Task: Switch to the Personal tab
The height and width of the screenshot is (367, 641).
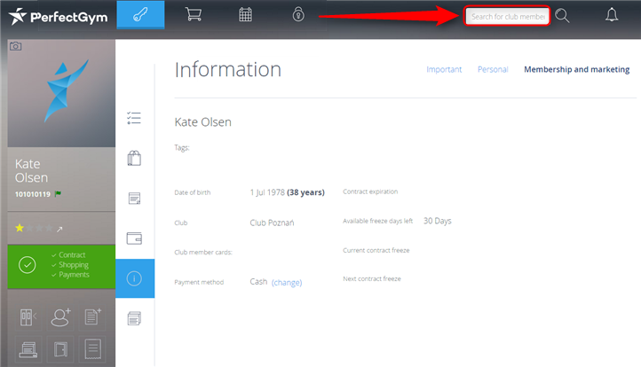Action: click(493, 69)
